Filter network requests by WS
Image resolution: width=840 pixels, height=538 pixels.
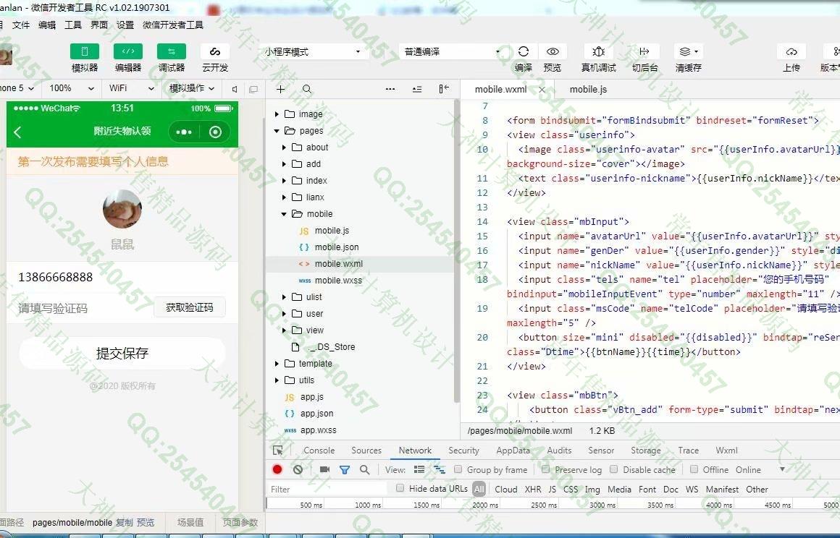(x=692, y=489)
